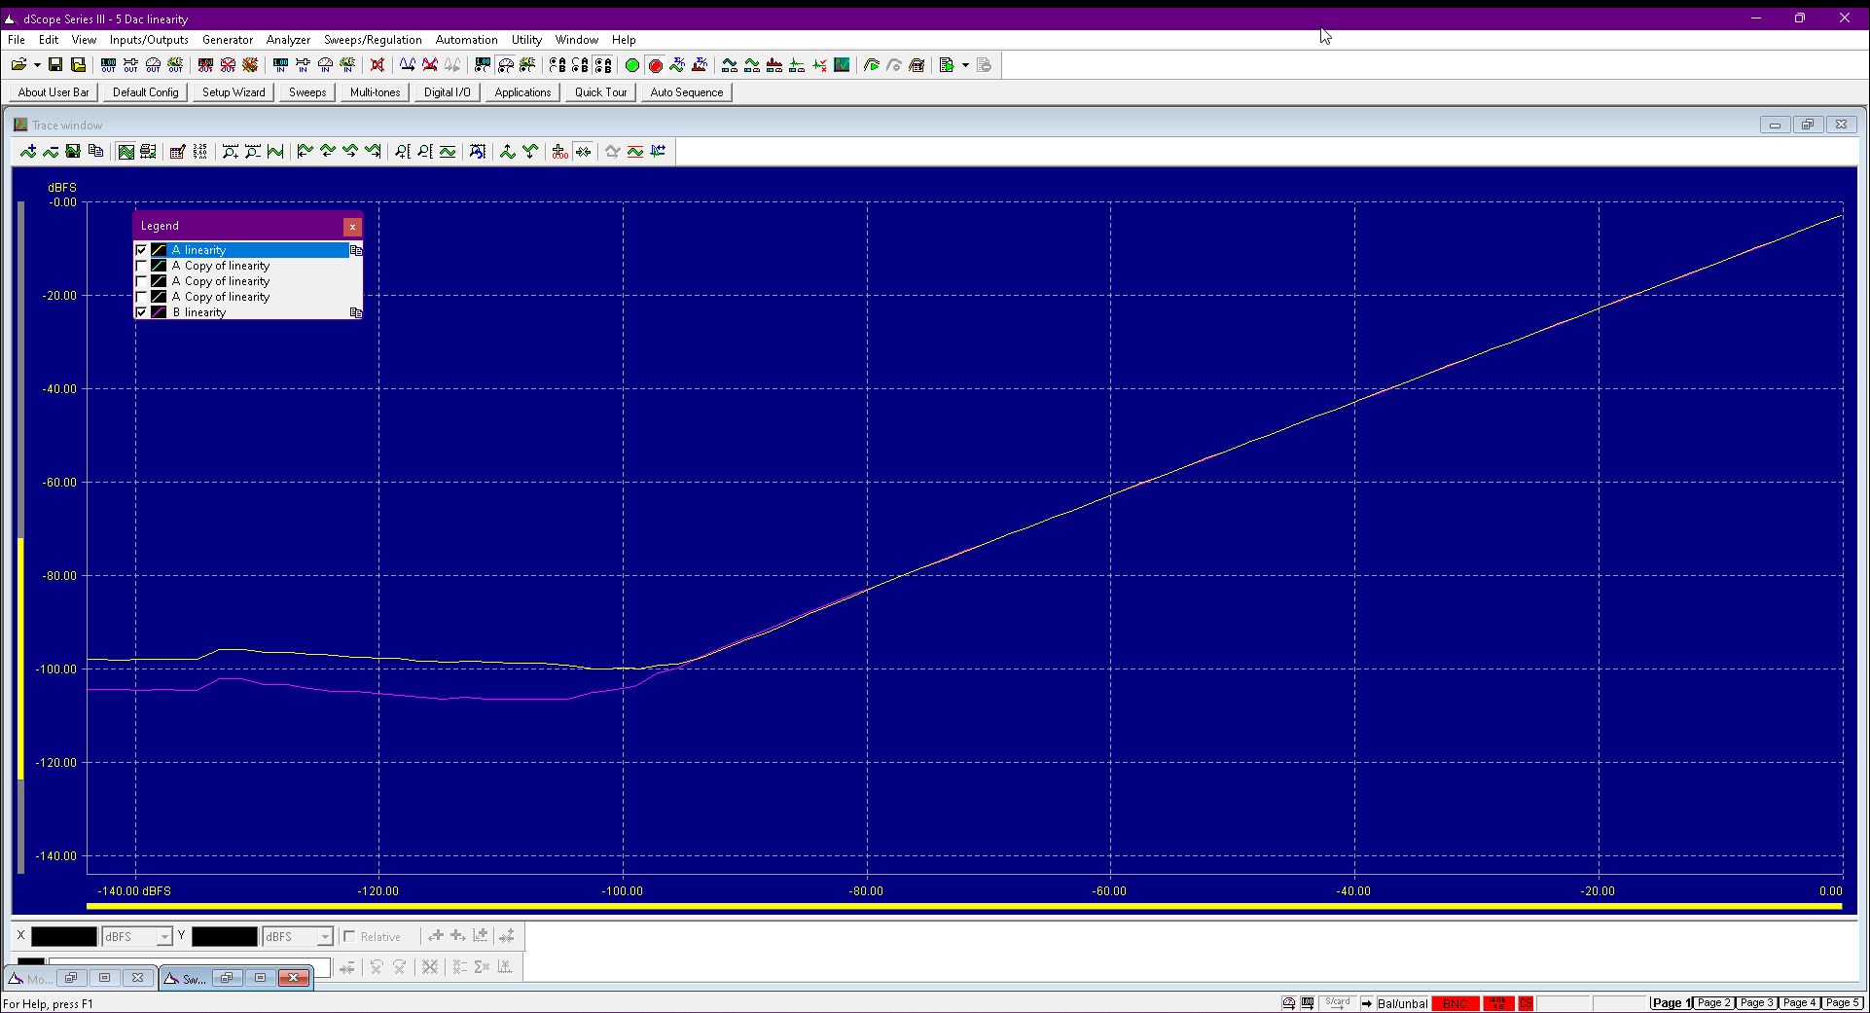This screenshot has height=1013, width=1870.
Task: Click the cursor value 0.00 icon
Action: pos(560,151)
